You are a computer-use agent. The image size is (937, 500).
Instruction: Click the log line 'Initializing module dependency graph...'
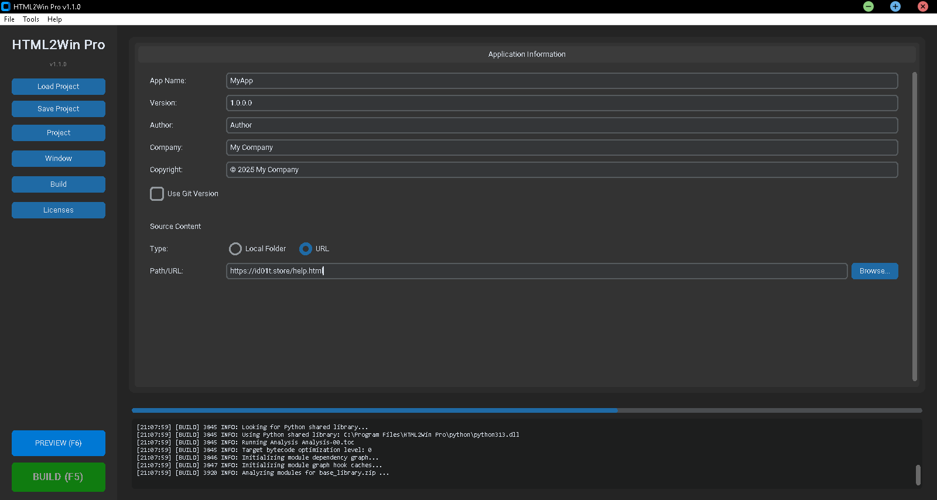pyautogui.click(x=258, y=458)
